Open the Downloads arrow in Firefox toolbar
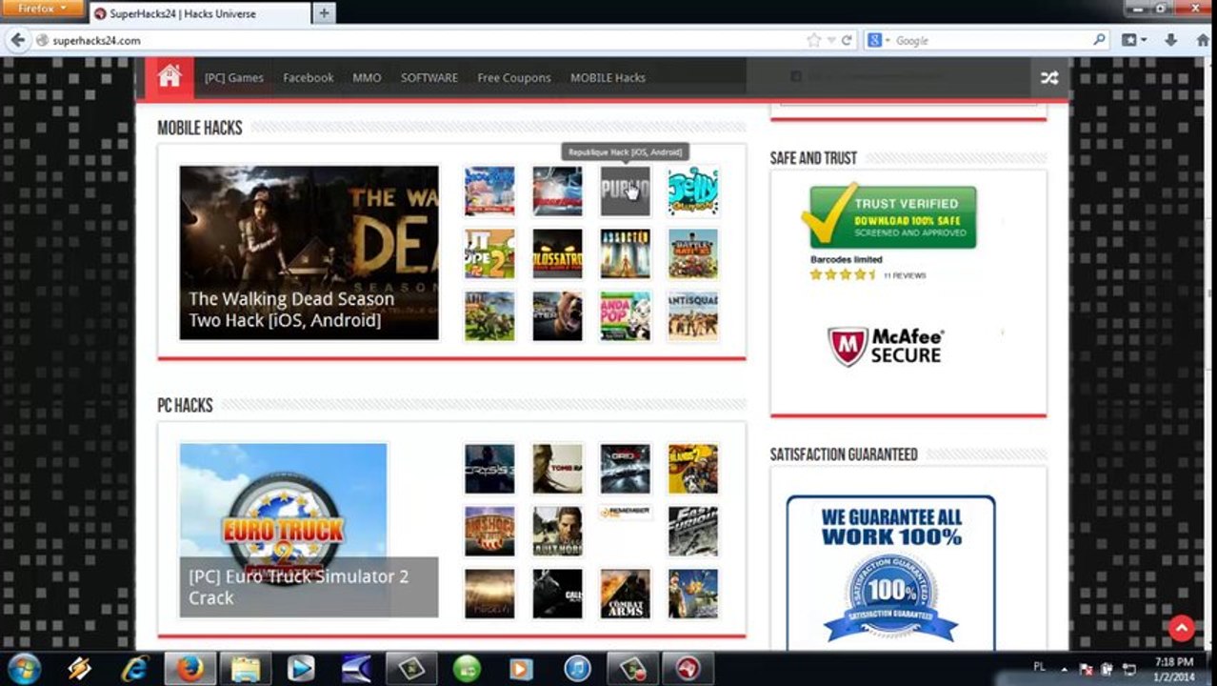The height and width of the screenshot is (686, 1217). pos(1171,40)
